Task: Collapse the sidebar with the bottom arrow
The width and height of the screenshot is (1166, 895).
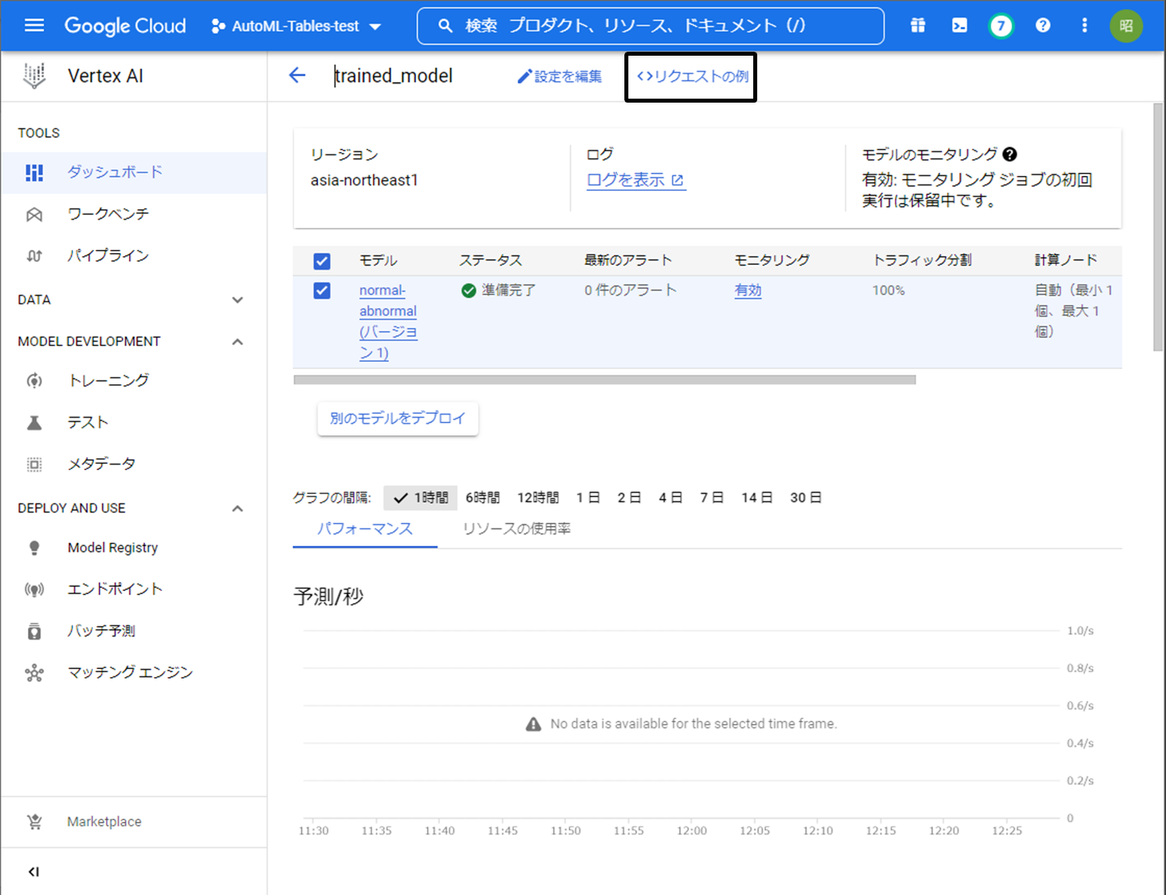Action: pos(33,872)
